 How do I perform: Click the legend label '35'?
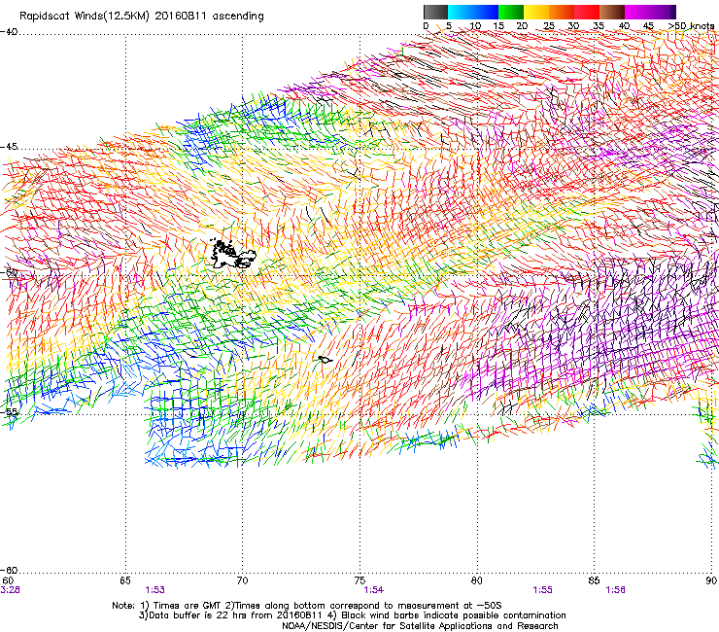pyautogui.click(x=599, y=25)
